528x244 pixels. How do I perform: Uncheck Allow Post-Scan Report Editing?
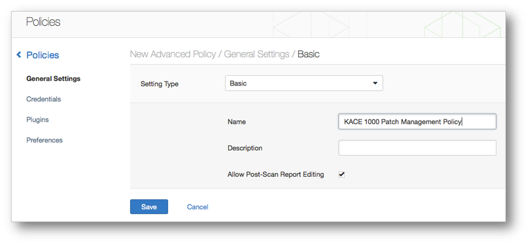click(x=341, y=175)
